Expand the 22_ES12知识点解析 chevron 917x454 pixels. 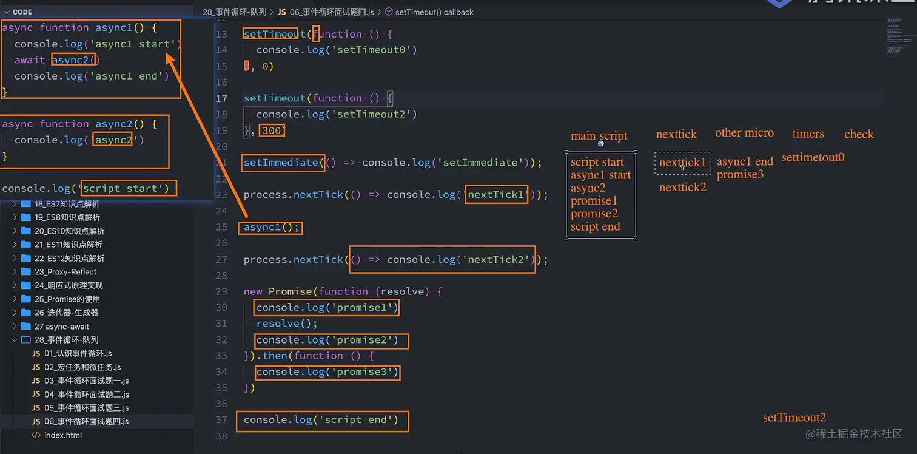(x=15, y=258)
